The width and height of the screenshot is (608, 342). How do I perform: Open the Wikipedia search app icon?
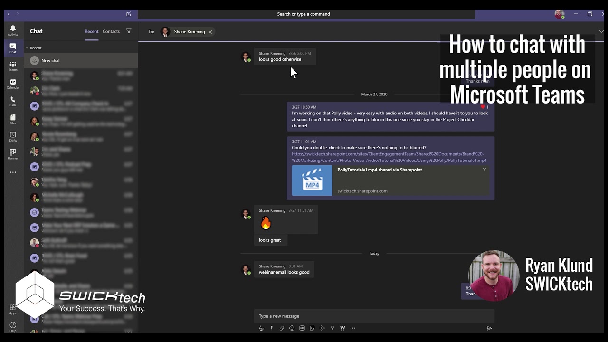342,328
